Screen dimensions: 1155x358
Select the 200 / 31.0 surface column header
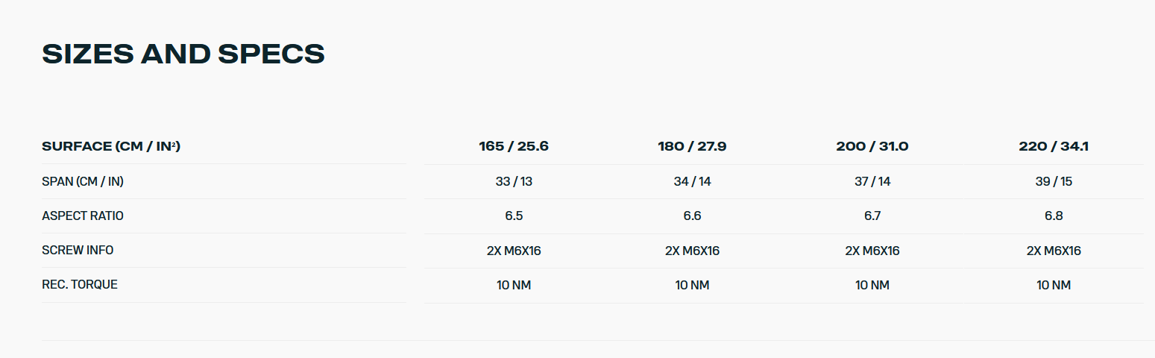(x=872, y=146)
